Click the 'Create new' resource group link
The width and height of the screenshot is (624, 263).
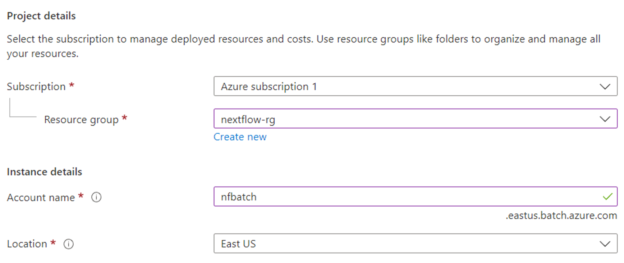click(x=240, y=137)
